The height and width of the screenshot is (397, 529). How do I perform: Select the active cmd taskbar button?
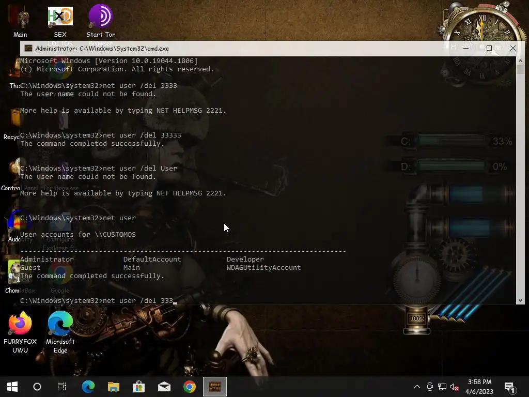[x=215, y=387]
